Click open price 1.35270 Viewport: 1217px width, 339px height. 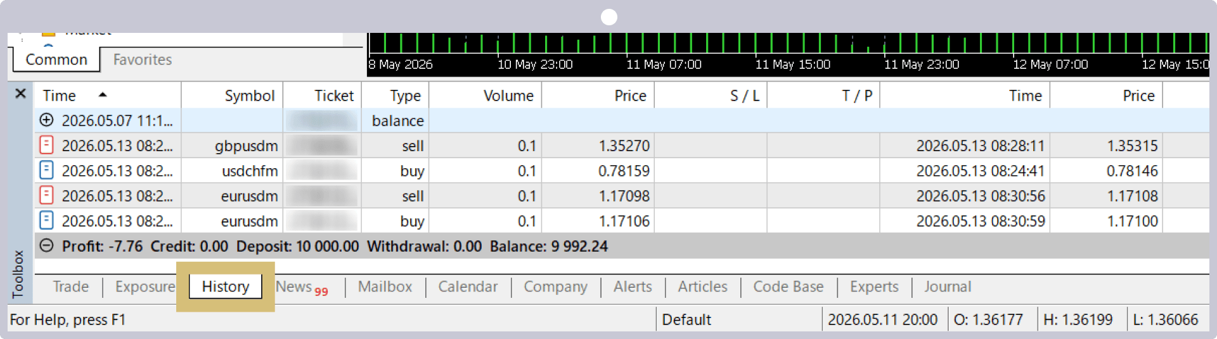tap(624, 146)
